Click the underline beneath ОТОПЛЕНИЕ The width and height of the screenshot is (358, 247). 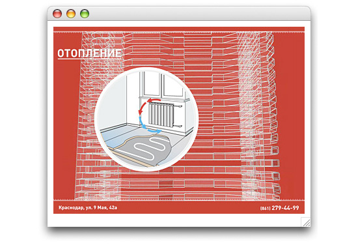pyautogui.click(x=89, y=59)
